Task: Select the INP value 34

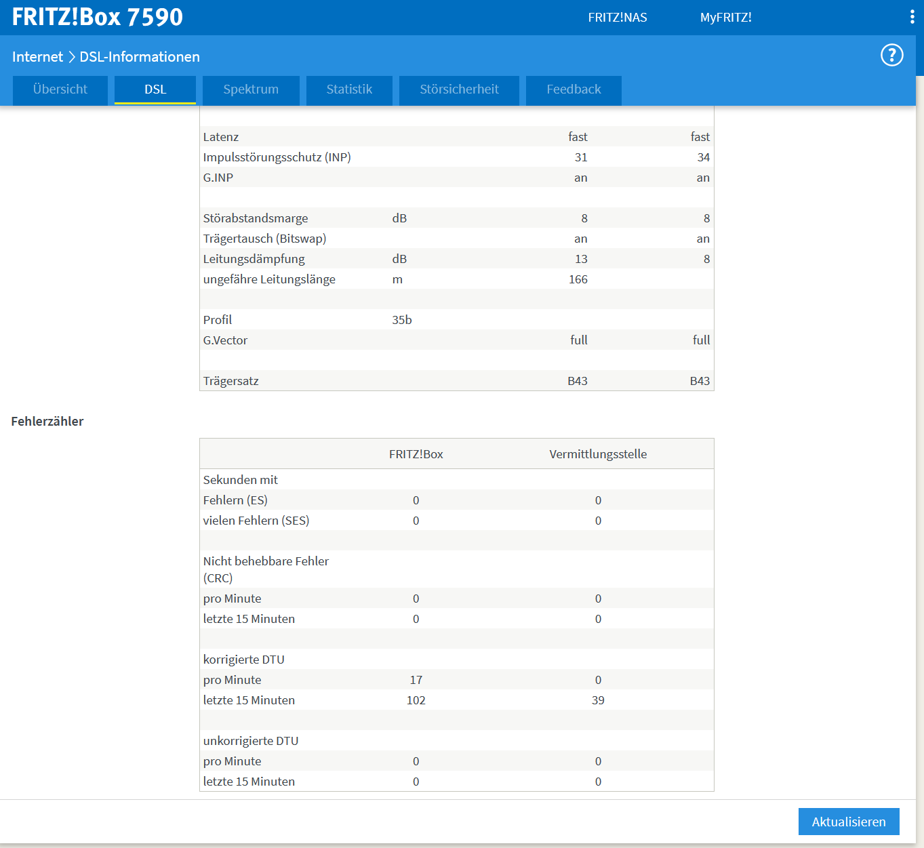Action: click(x=703, y=157)
